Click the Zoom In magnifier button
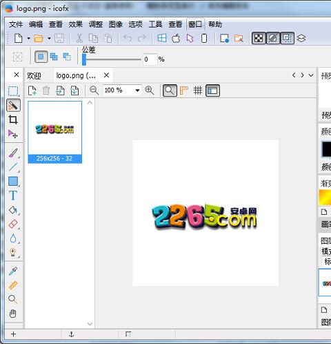331x344 pixels. 150,90
